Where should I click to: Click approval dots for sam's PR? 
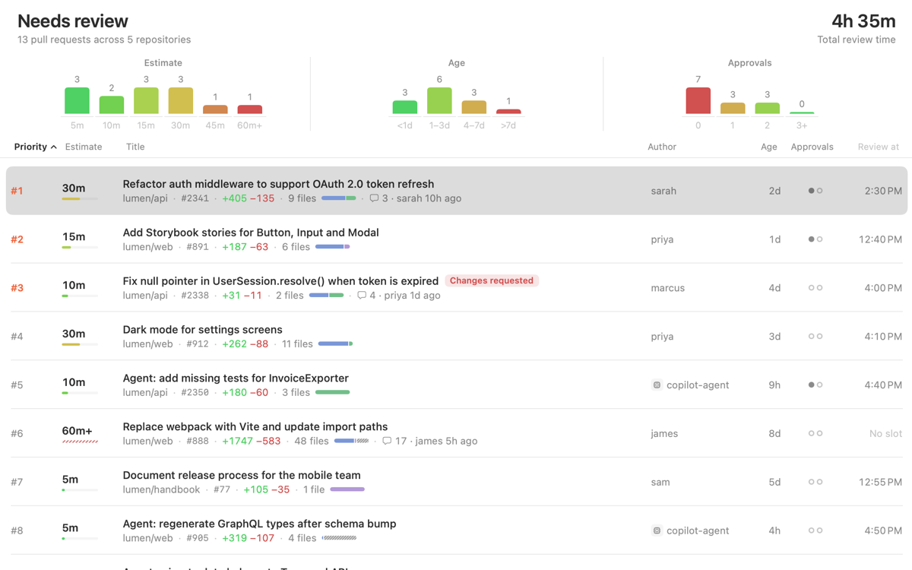pyautogui.click(x=815, y=483)
